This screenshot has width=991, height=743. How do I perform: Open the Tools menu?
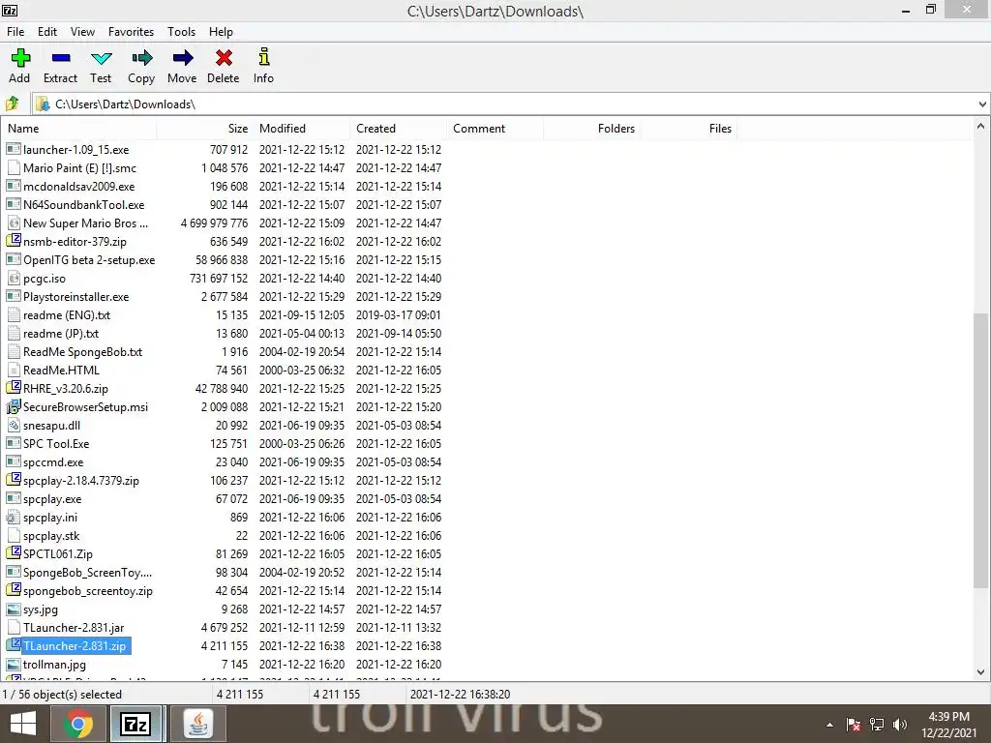[x=181, y=32]
